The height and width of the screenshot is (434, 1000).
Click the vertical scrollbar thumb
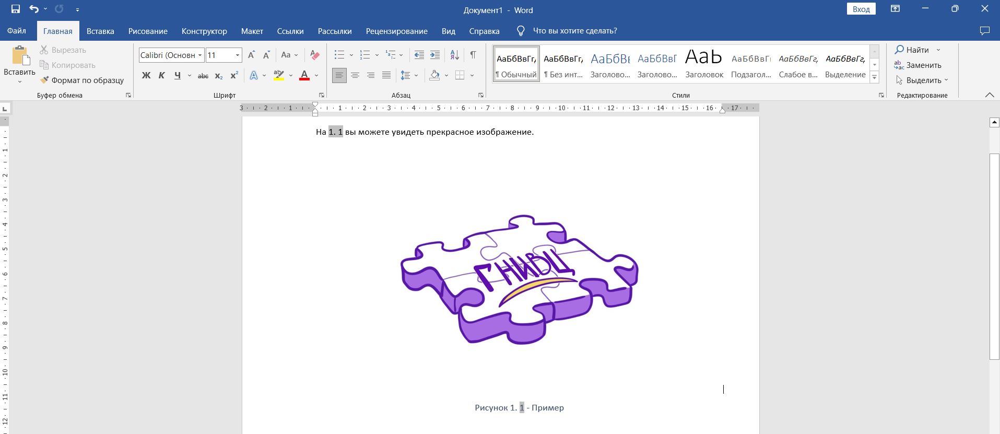[x=994, y=256]
